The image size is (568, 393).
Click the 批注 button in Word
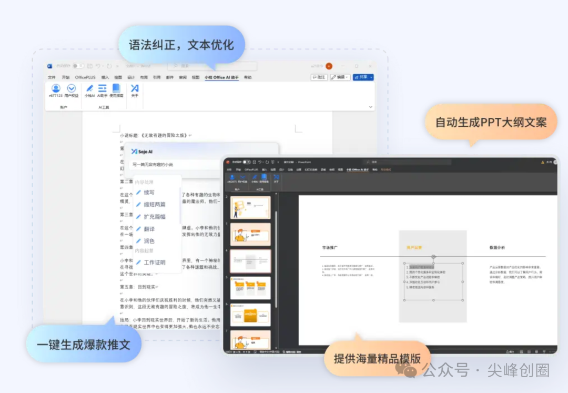(x=319, y=77)
